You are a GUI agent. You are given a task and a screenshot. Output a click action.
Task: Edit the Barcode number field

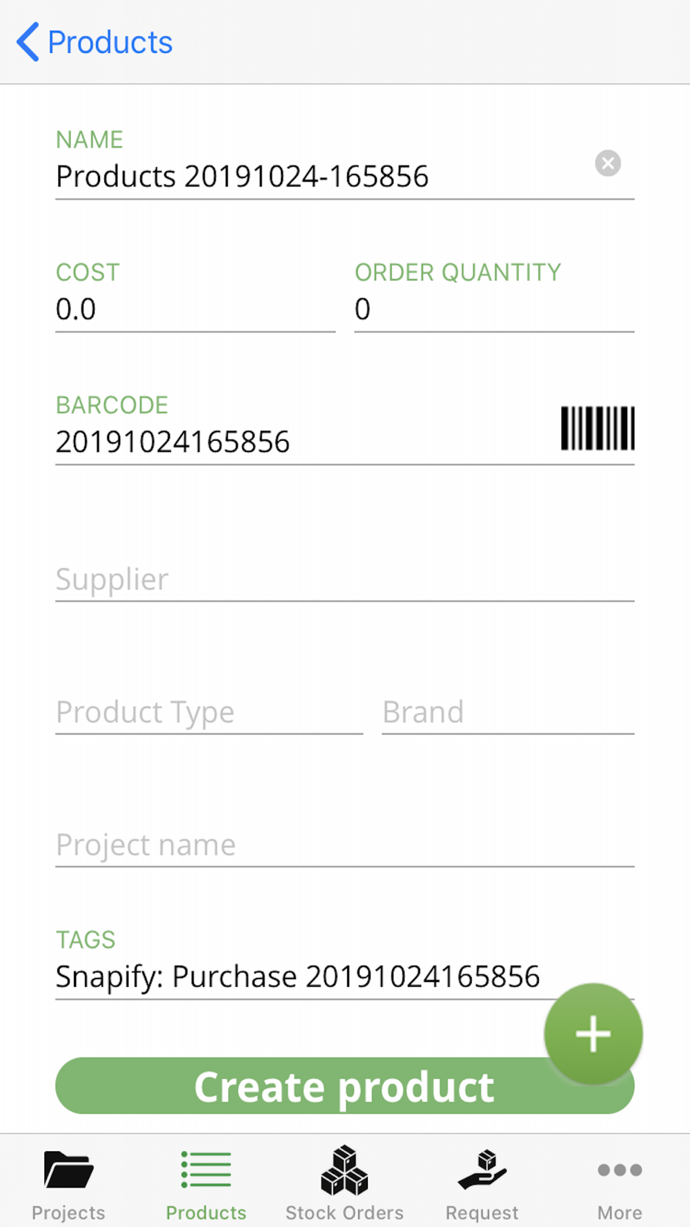[304, 442]
